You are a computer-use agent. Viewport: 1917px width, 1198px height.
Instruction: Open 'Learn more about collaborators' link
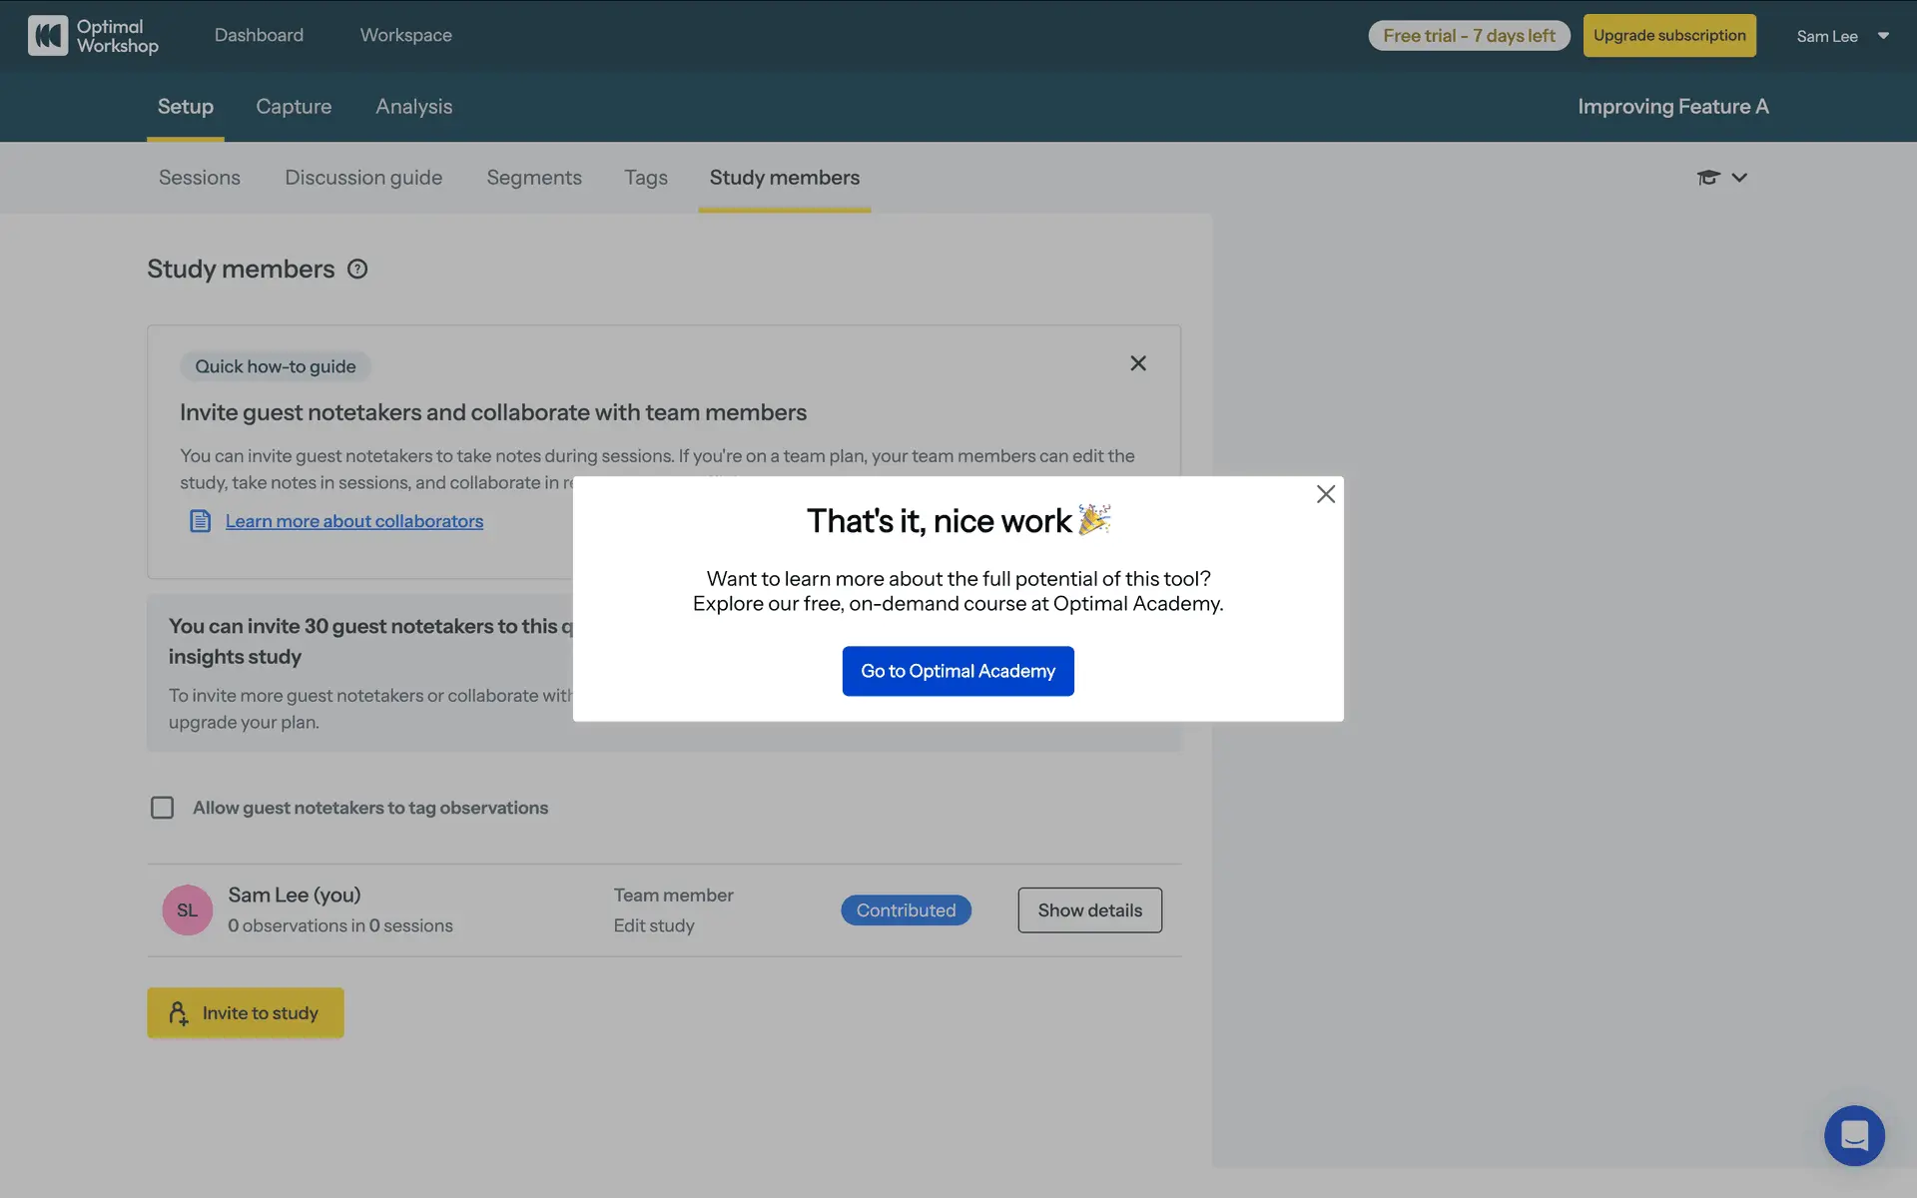pos(353,521)
